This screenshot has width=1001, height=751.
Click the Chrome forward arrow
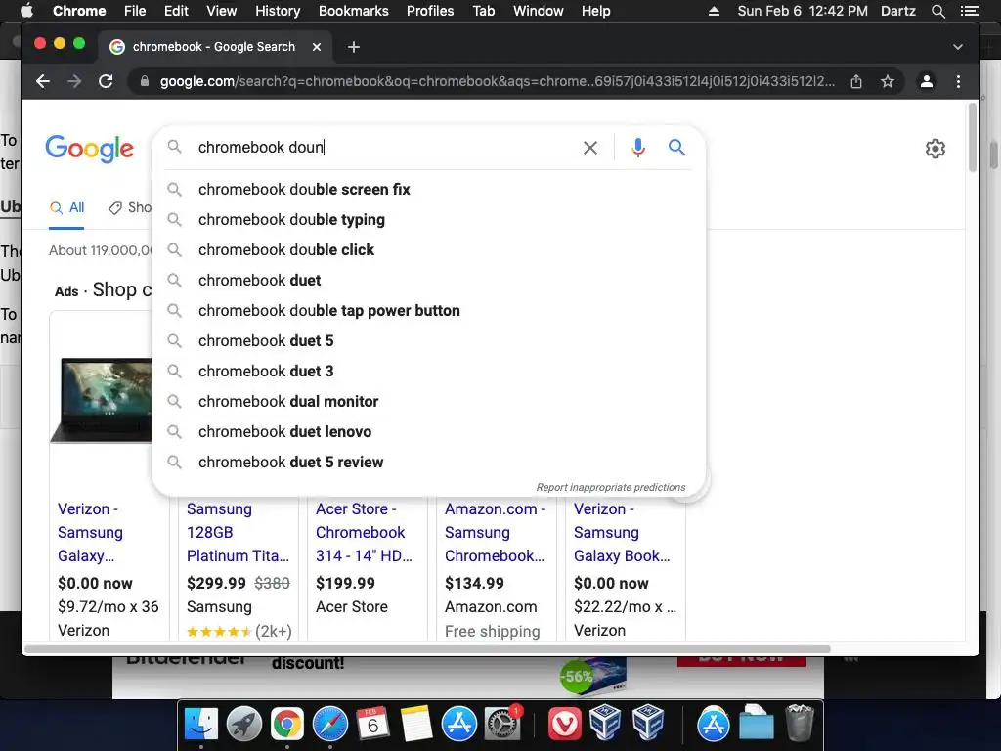(x=74, y=81)
